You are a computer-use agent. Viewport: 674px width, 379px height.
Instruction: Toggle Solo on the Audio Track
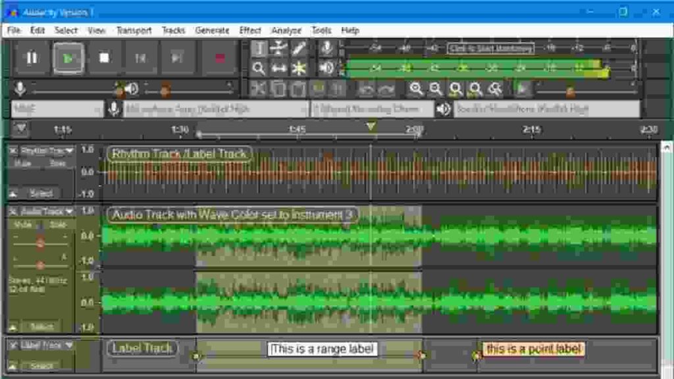[58, 224]
